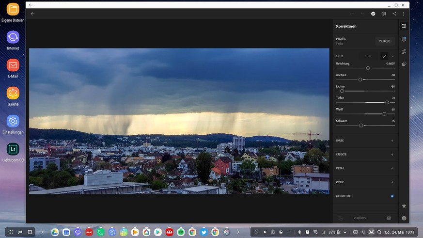Image resolution: width=423 pixels, height=238 pixels.
Task: Confirm edits with the checkmark icon
Action: (x=373, y=14)
